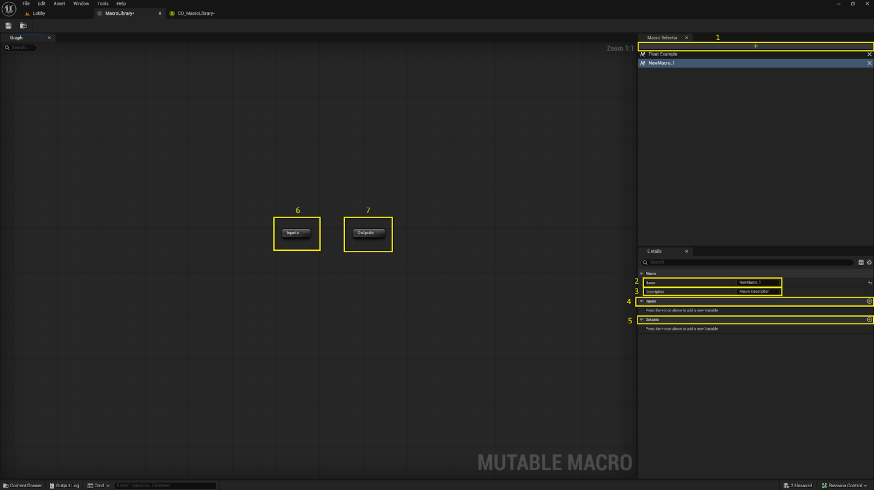Open Revision Control dropdown
Screen dimensions: 874x490
[x=844, y=486]
